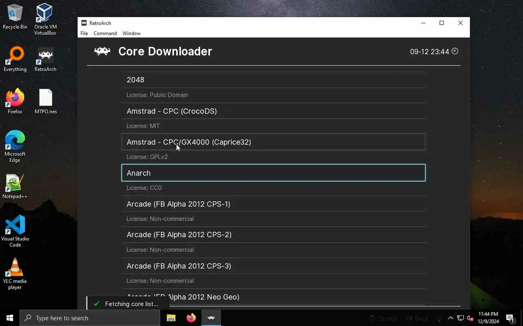Screen dimensions: 523x326
Task: Open the network status tray icon
Action: (460, 318)
